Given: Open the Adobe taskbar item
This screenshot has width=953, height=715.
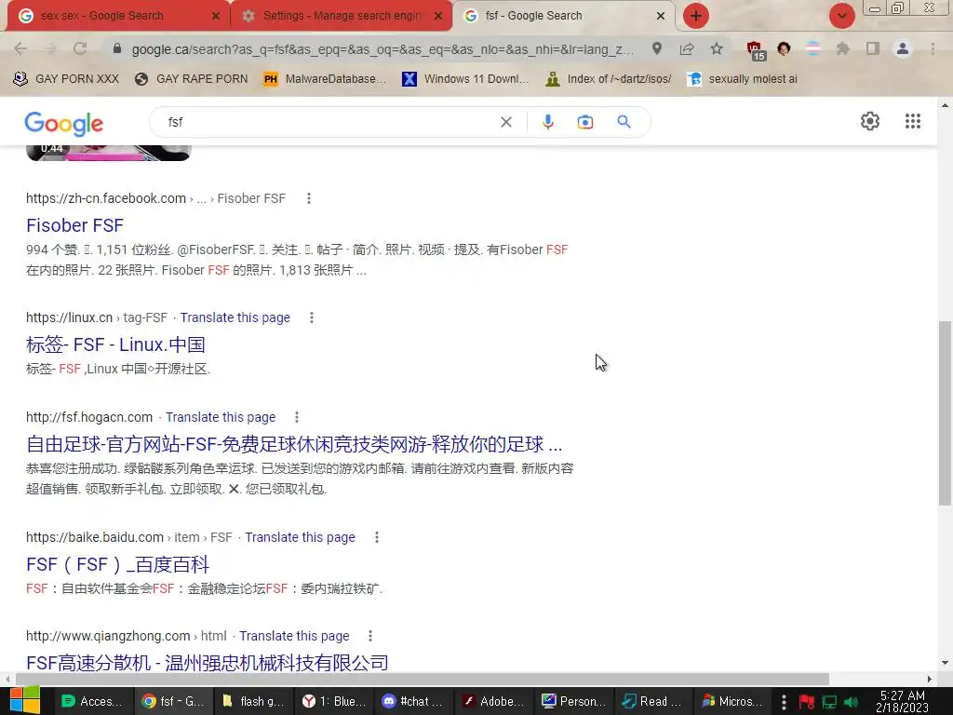Looking at the screenshot, I should [492, 701].
